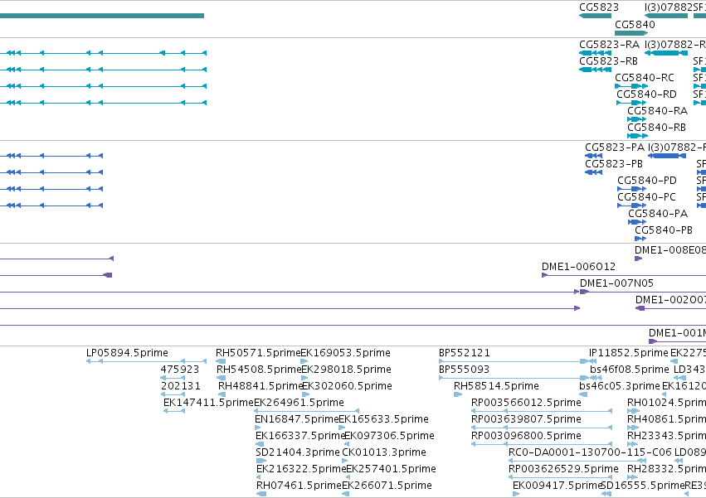Click EST EK097306.5prime label
The image size is (706, 498).
(x=389, y=436)
